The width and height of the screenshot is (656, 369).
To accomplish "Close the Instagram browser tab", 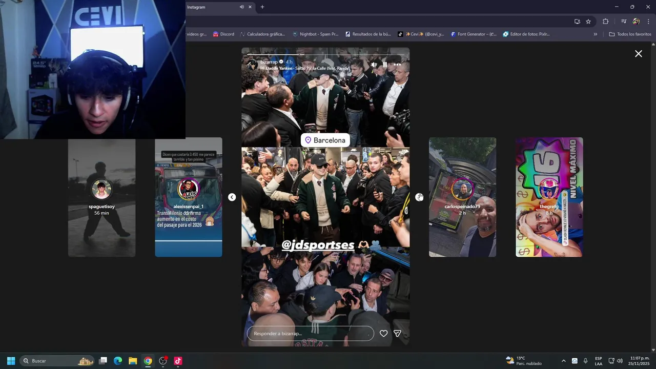I will pyautogui.click(x=250, y=7).
